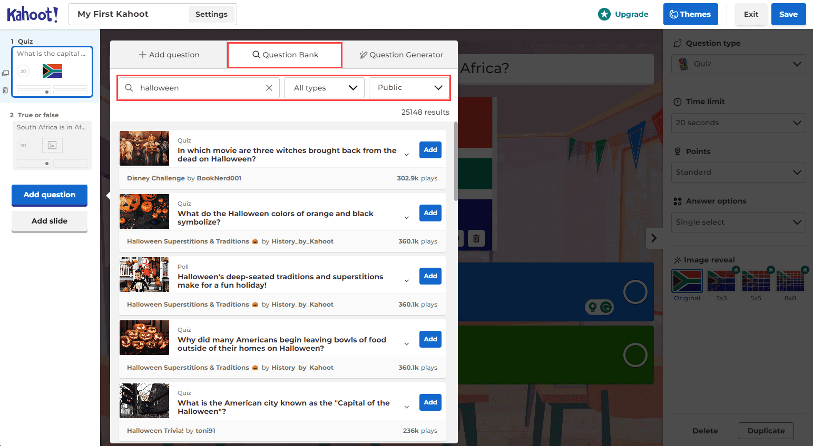Open the Points Standard dropdown

(x=739, y=172)
